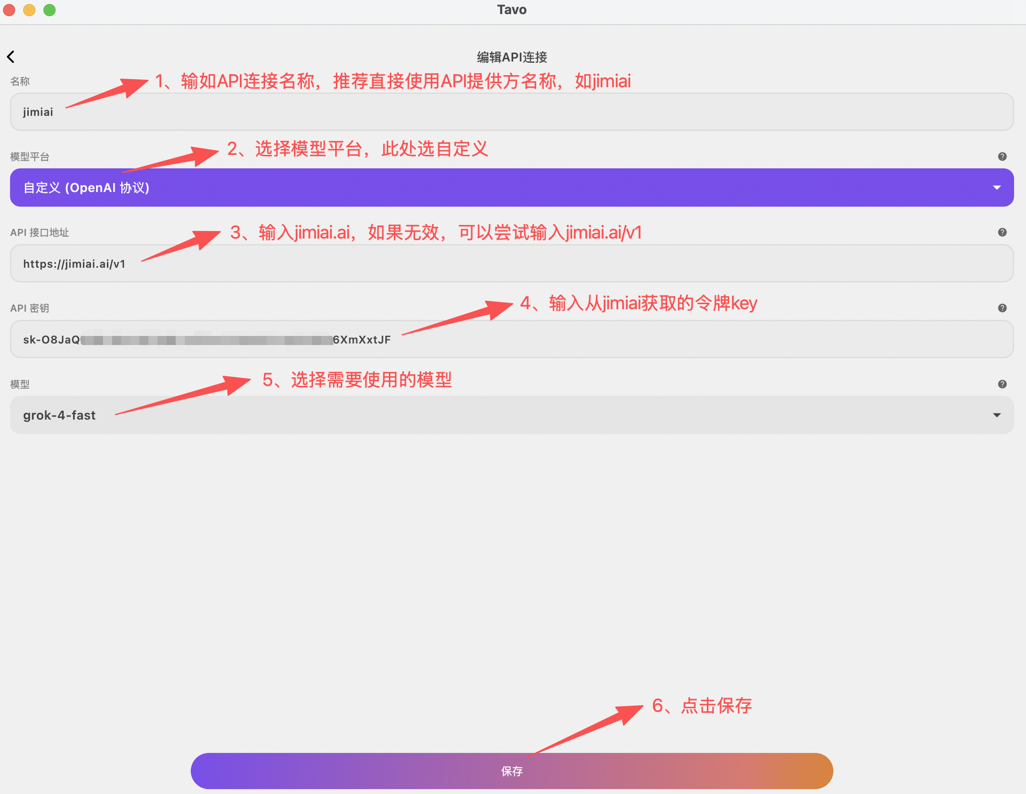Click the Tavo window title bar
Screen dimensions: 1026x794
[511, 10]
